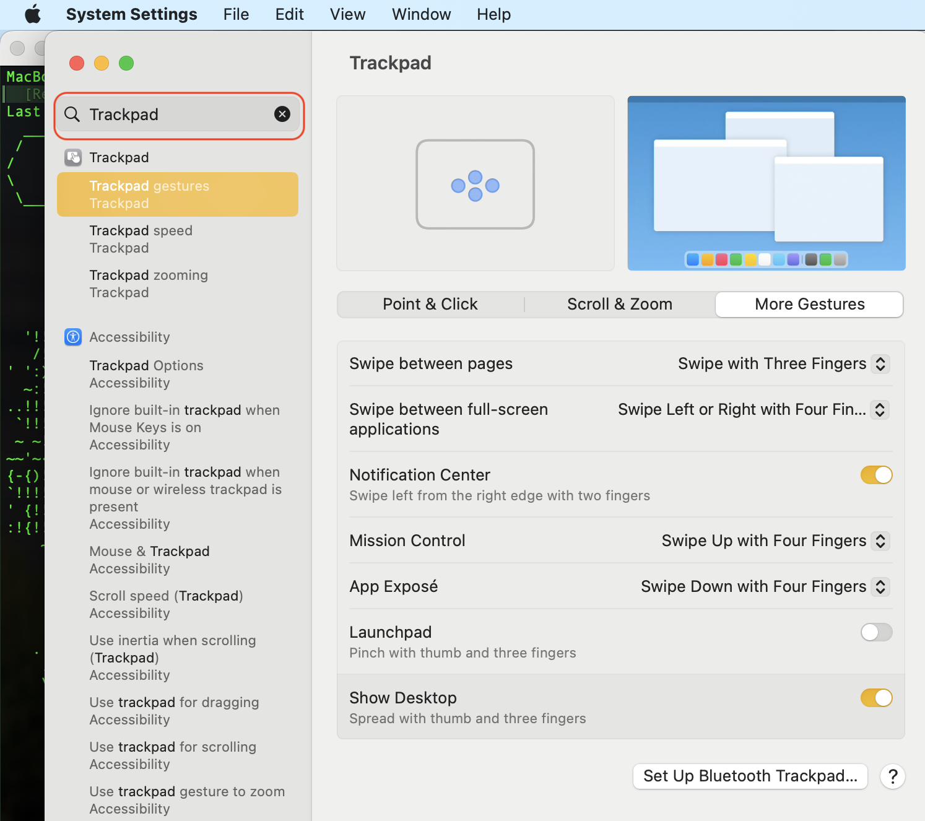
Task: Zoom the System Settings window
Action: pos(126,63)
